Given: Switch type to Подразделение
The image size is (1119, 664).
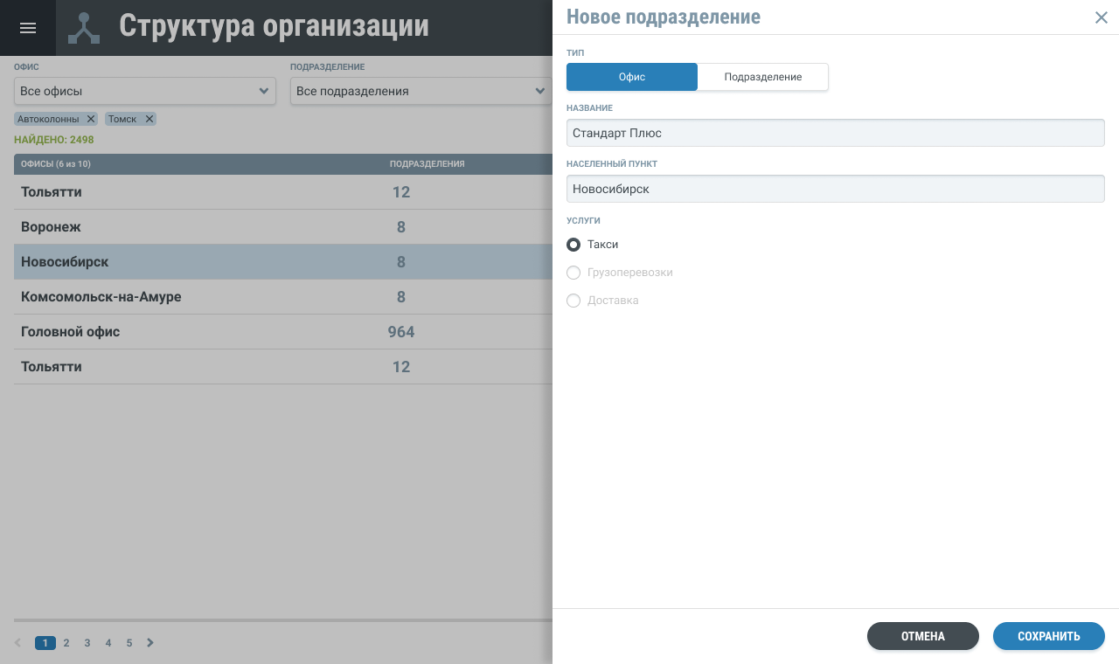Looking at the screenshot, I should (x=762, y=77).
